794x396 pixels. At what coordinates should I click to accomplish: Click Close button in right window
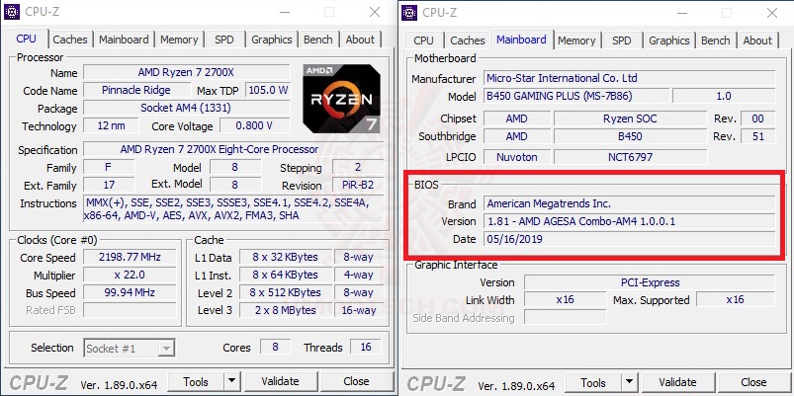click(x=753, y=382)
